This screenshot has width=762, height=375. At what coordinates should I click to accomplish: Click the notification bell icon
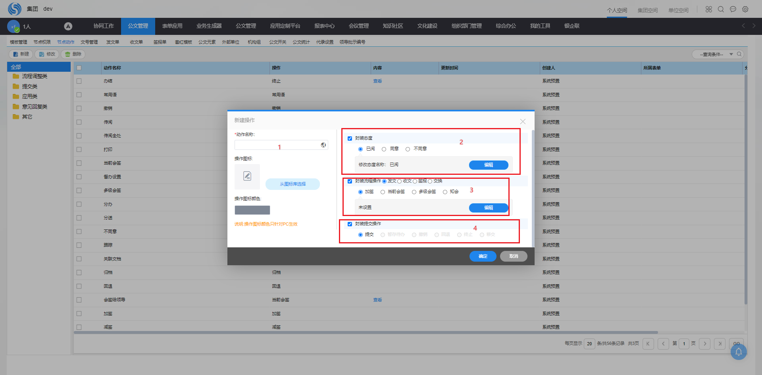pyautogui.click(x=738, y=352)
